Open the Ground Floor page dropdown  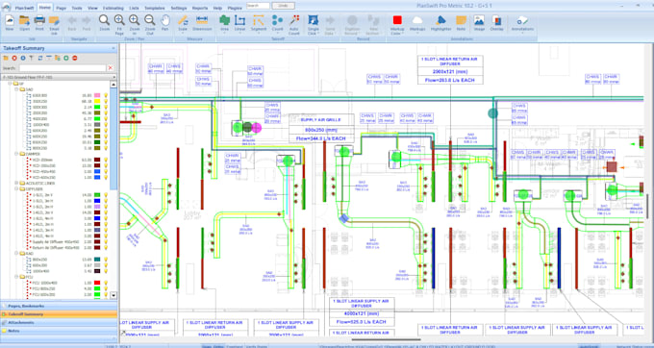point(113,77)
